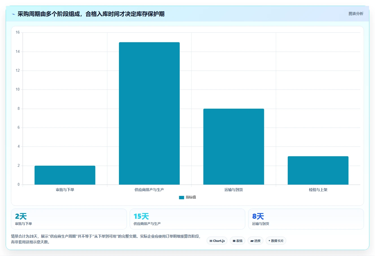Toggle the 指标值 legend color box
This screenshot has height=256, width=375.
(181, 198)
